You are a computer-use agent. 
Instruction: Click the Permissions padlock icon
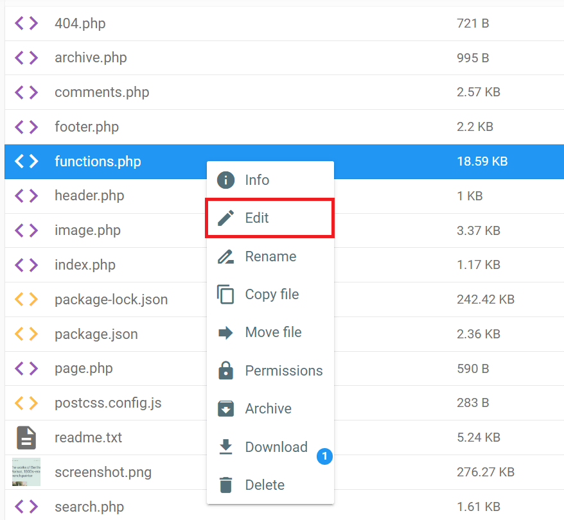(x=225, y=370)
